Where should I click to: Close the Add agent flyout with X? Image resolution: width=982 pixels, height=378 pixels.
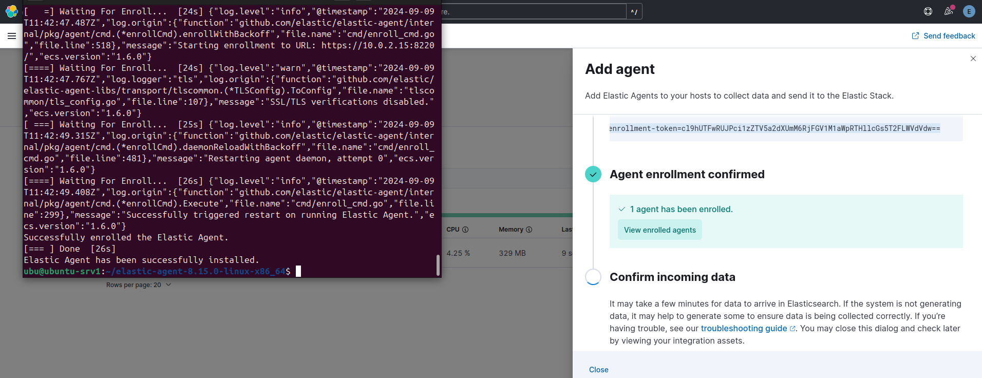[x=973, y=59]
